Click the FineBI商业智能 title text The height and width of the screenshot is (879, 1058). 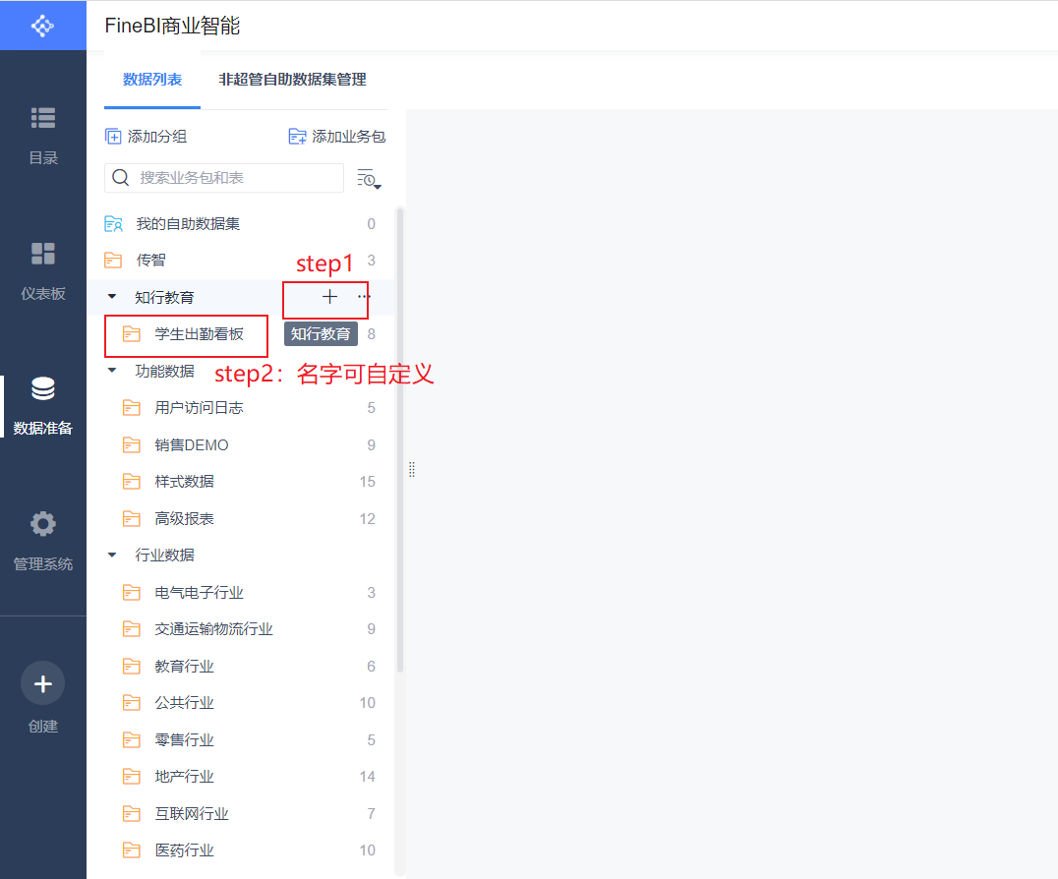point(173,26)
